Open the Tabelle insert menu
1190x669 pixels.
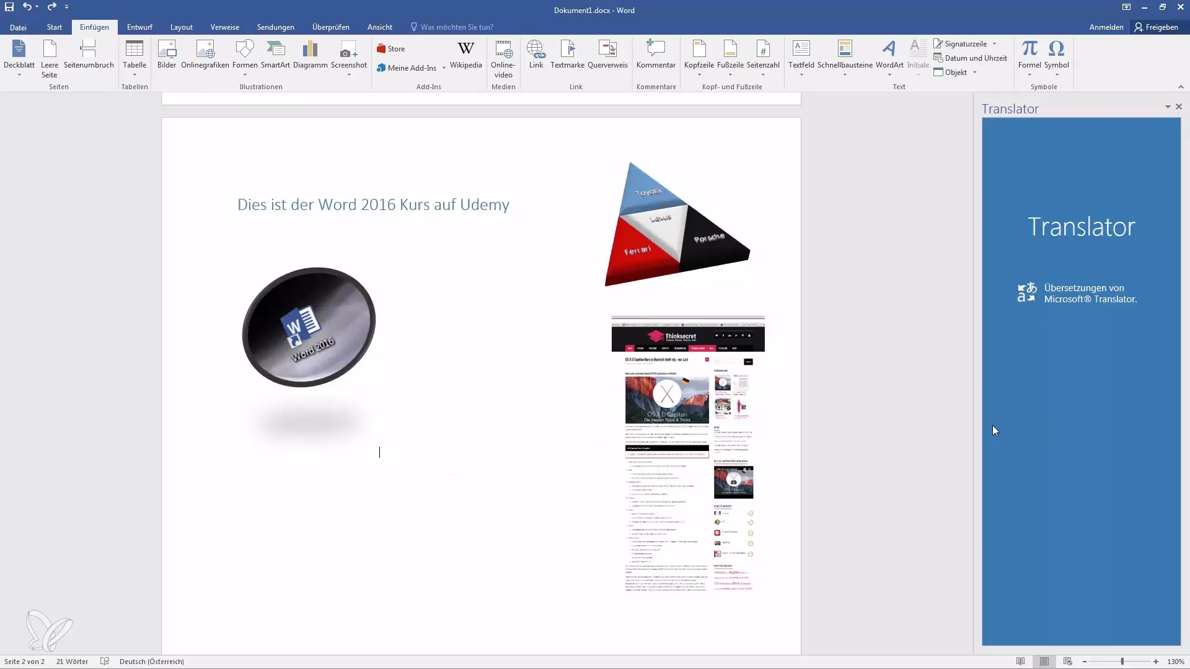tap(134, 58)
